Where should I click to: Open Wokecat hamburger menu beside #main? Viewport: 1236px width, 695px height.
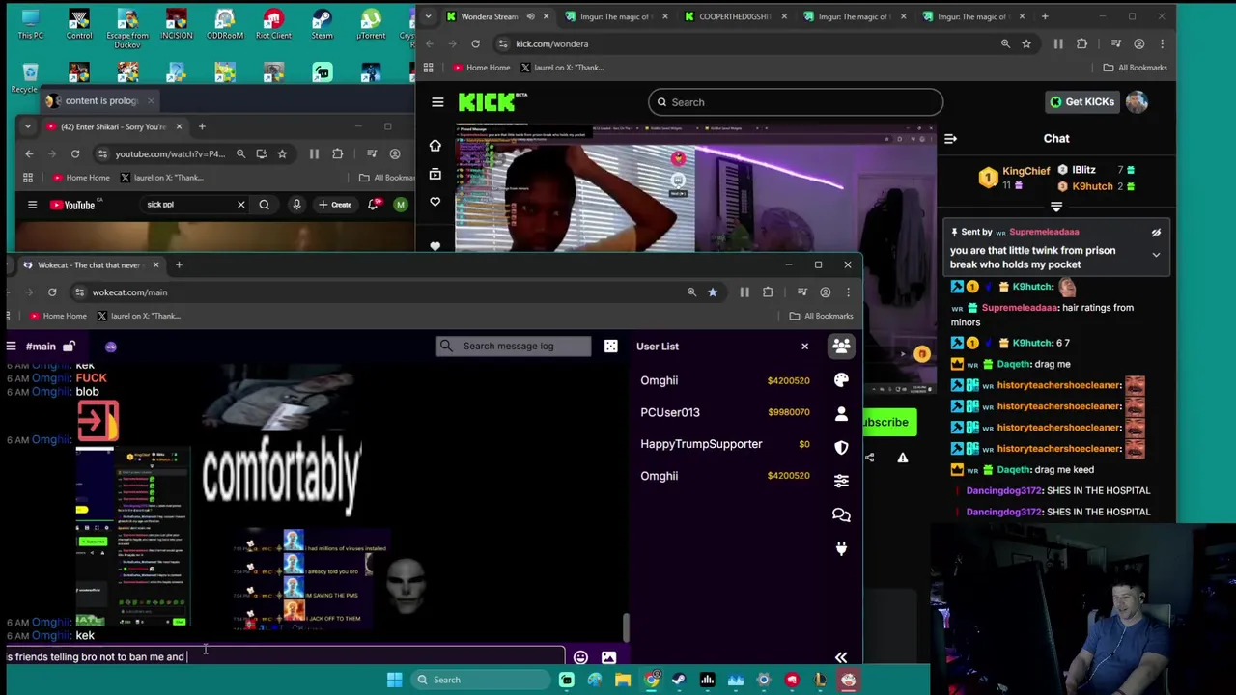[x=11, y=346]
